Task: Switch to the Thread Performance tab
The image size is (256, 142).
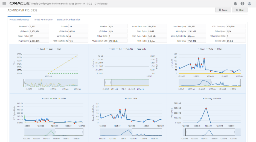Action: point(43,20)
